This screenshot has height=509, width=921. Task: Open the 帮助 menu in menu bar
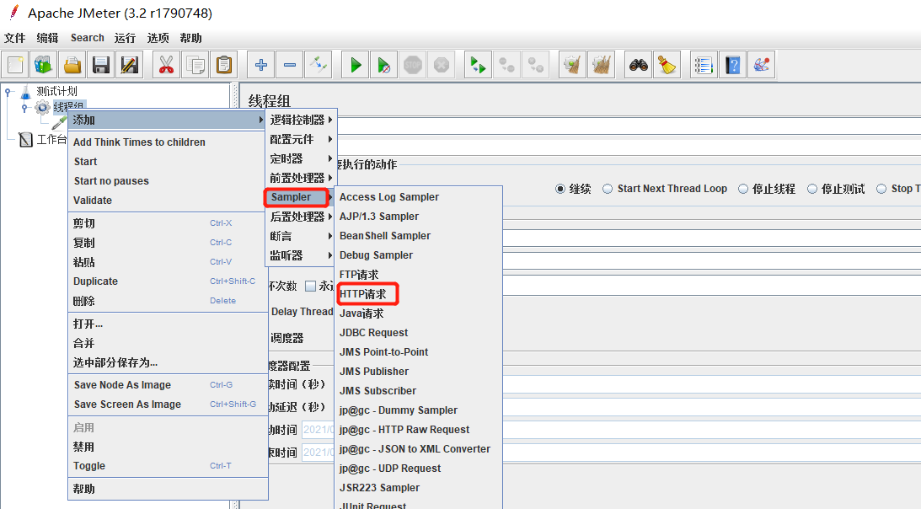pos(191,38)
